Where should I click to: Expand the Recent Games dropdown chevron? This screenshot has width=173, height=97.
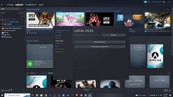[39, 41]
